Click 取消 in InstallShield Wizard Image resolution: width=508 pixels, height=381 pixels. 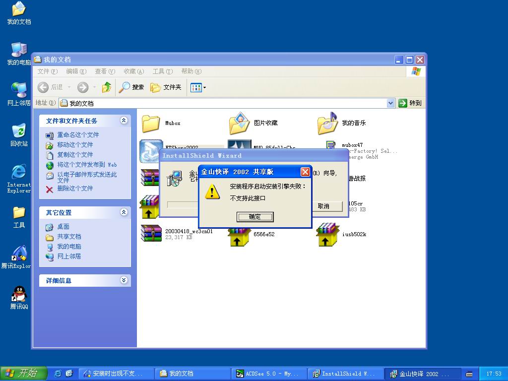pyautogui.click(x=323, y=206)
